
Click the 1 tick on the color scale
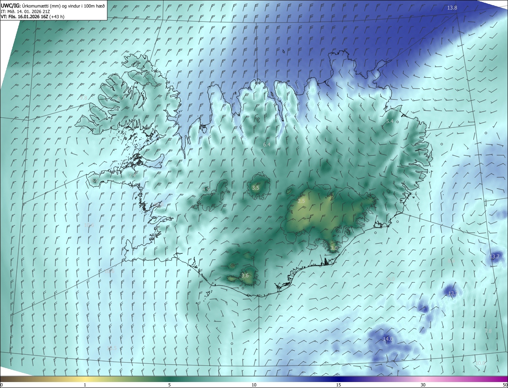[85, 385]
